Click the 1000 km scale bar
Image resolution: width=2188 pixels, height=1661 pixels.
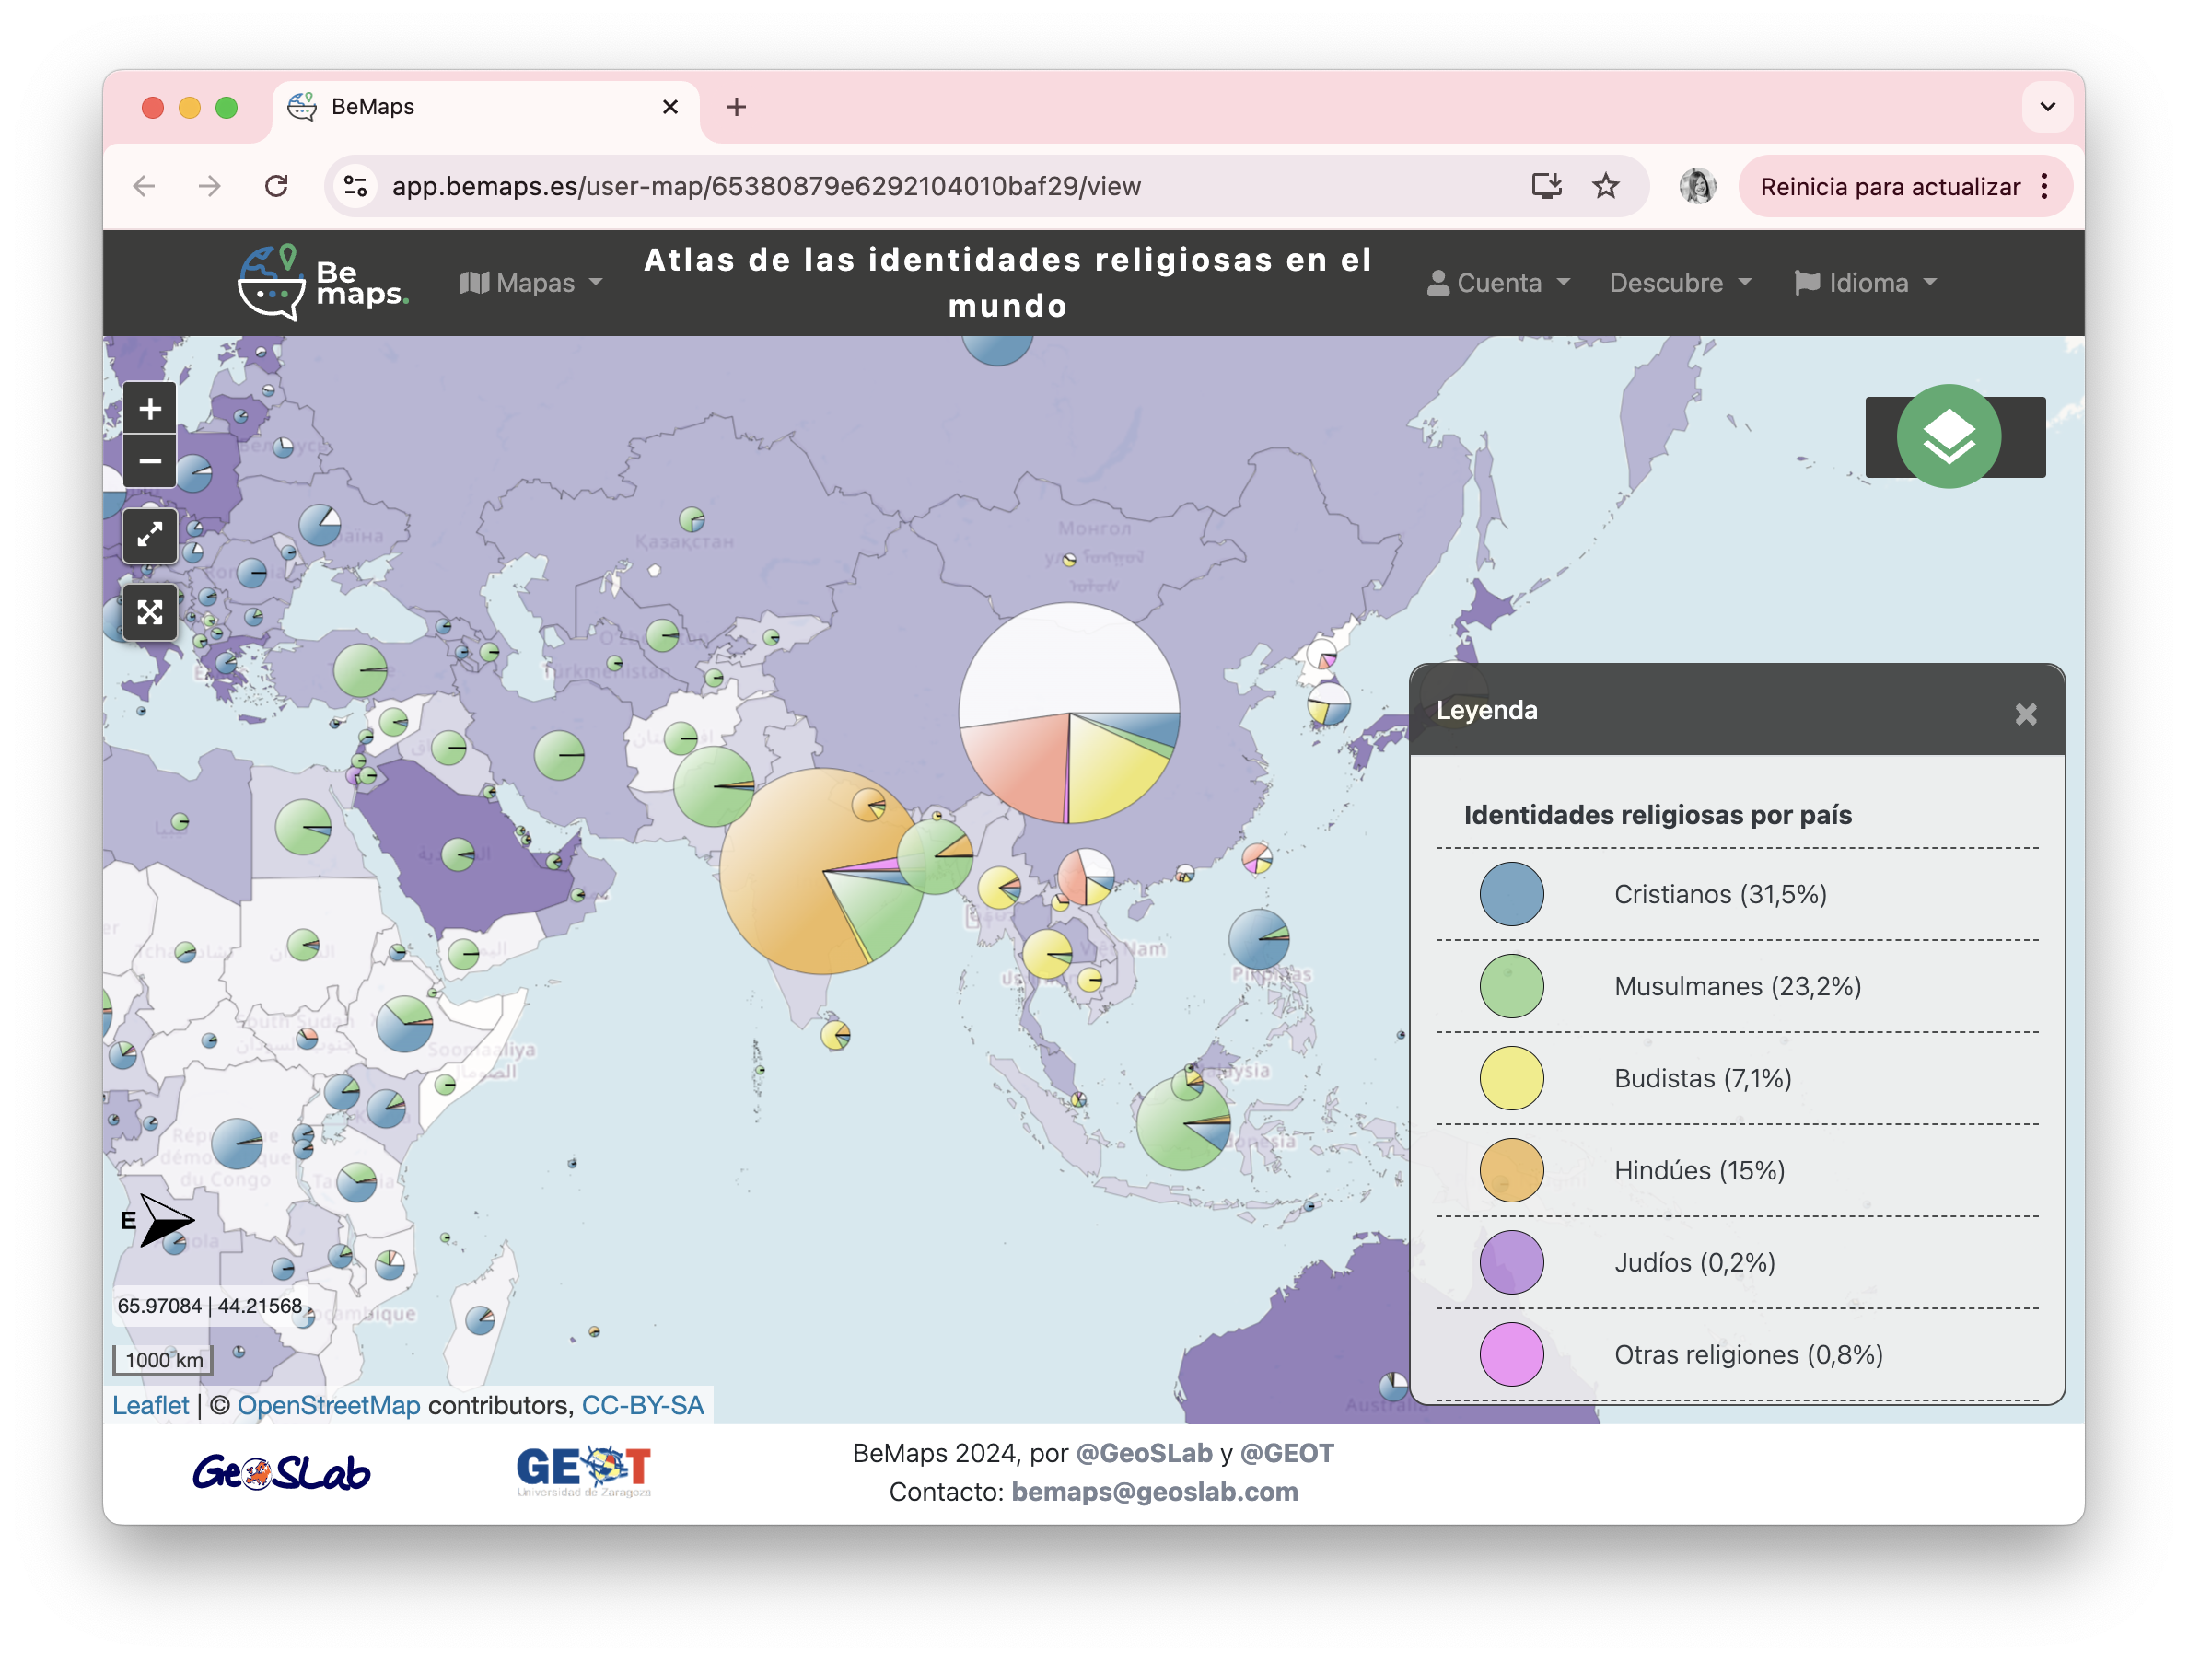(163, 1359)
